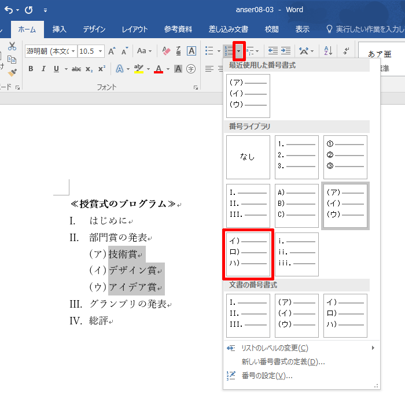Choose the A) B) C) numbering format

click(x=296, y=206)
